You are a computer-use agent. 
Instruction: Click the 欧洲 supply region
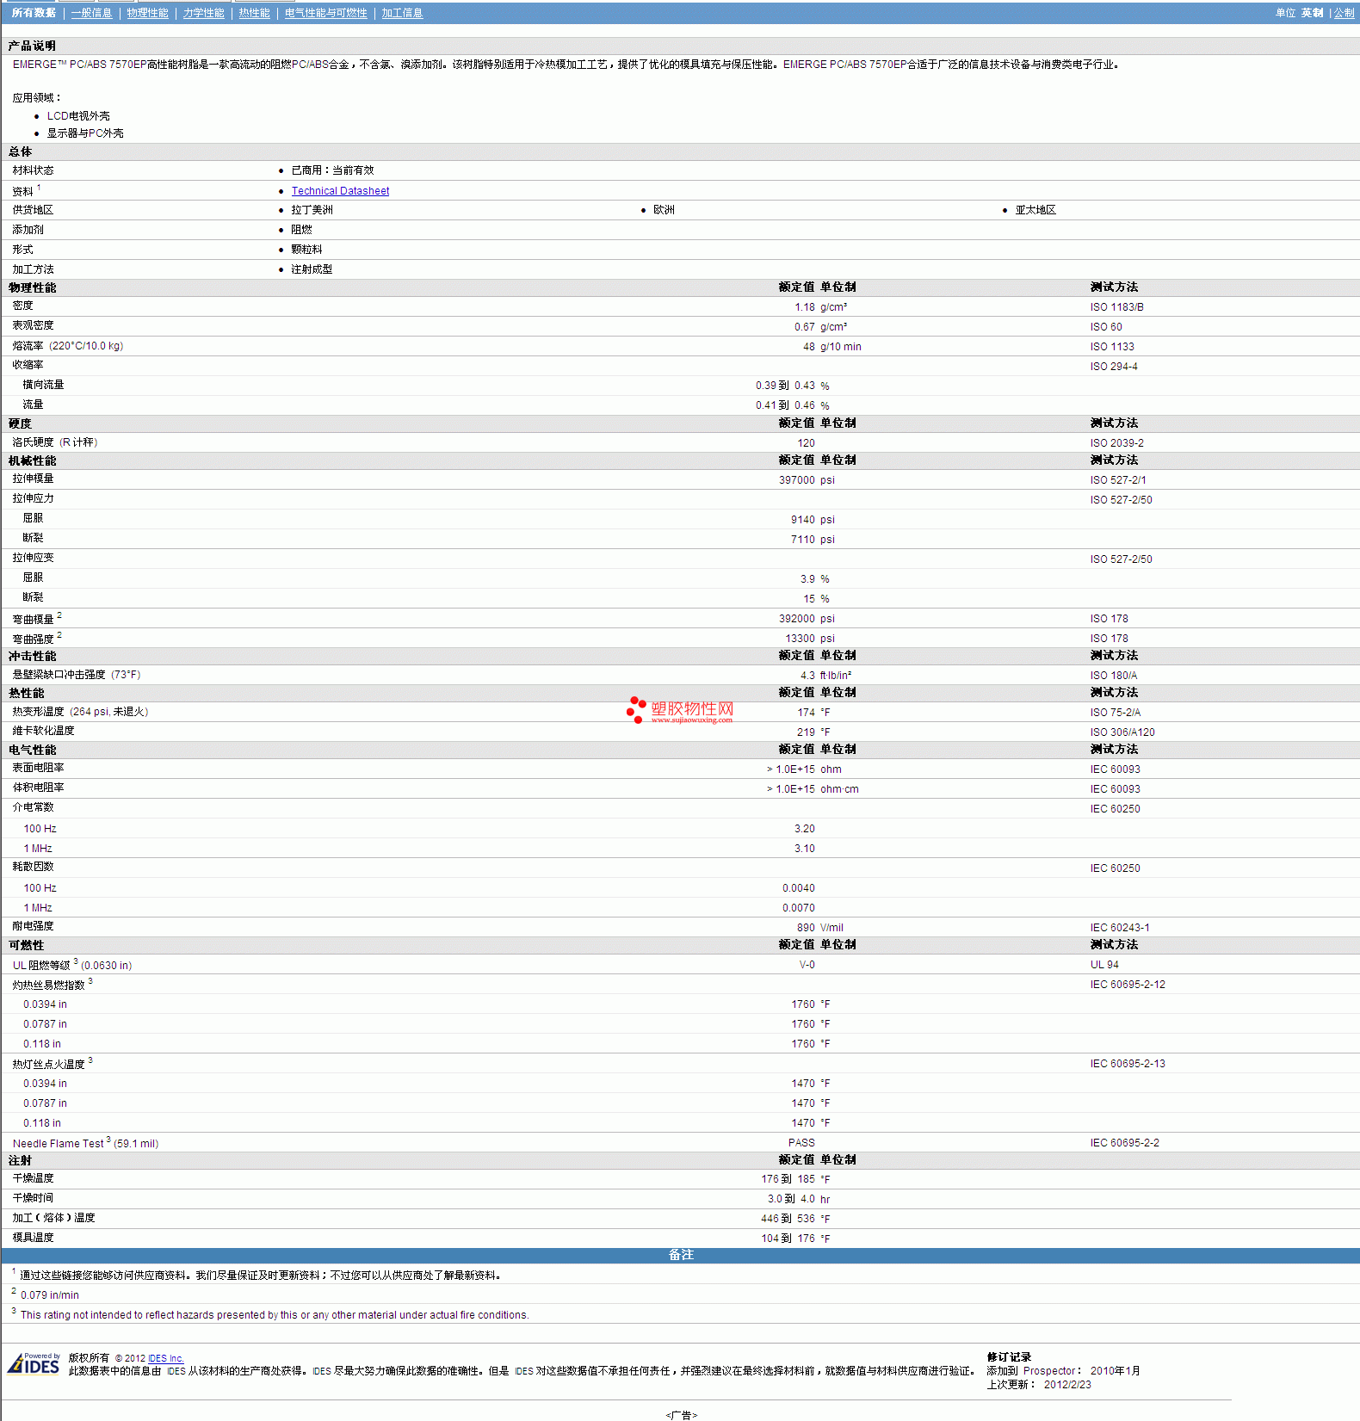(664, 210)
